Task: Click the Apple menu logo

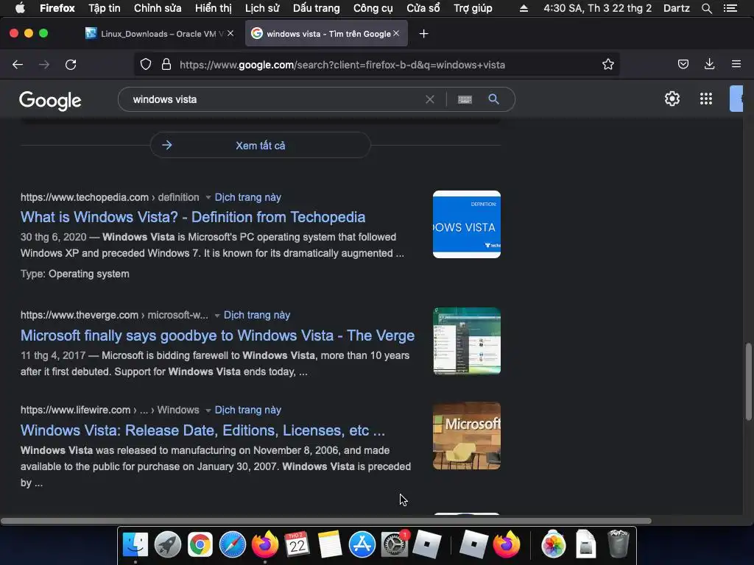Action: 20,7
